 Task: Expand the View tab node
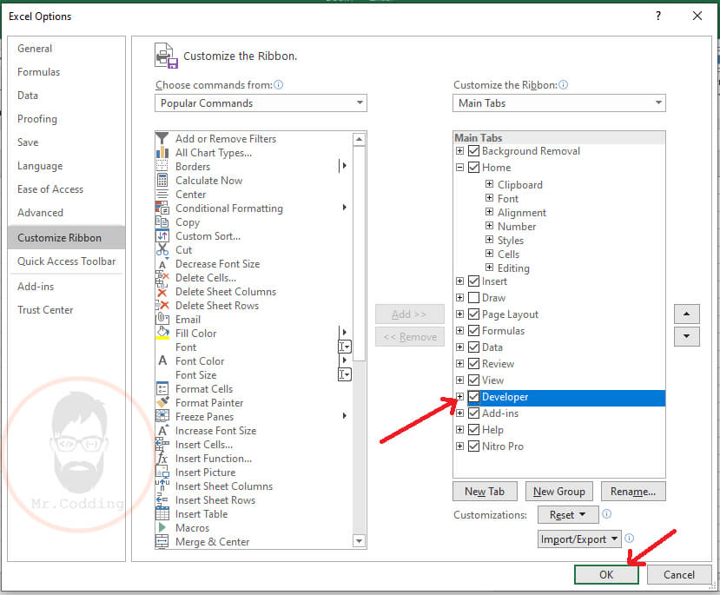[459, 380]
